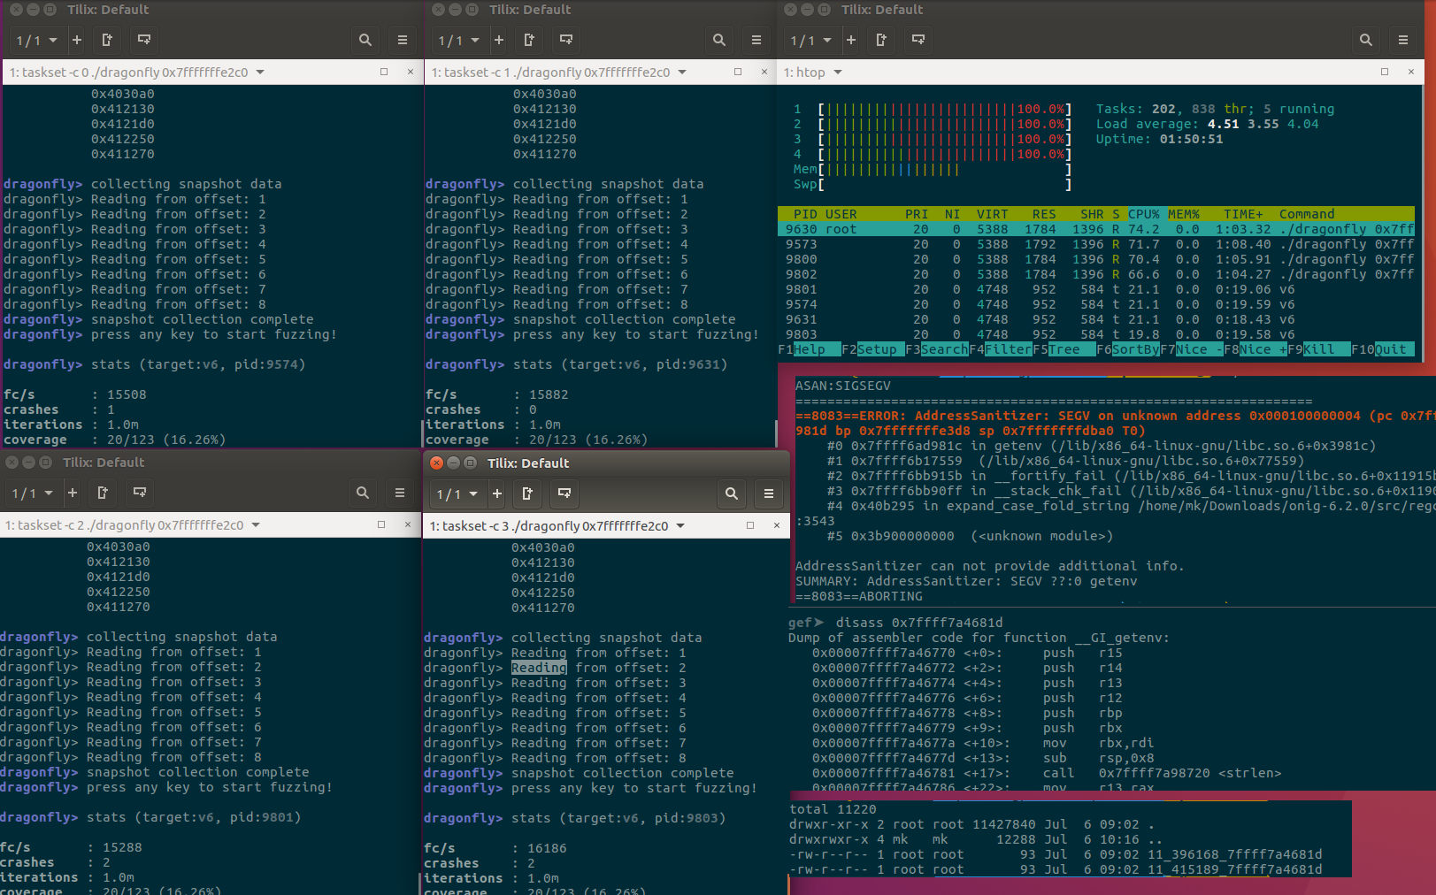Open hamburger menu in the taskset -c 1 window
This screenshot has height=895, width=1436.
pos(756,40)
